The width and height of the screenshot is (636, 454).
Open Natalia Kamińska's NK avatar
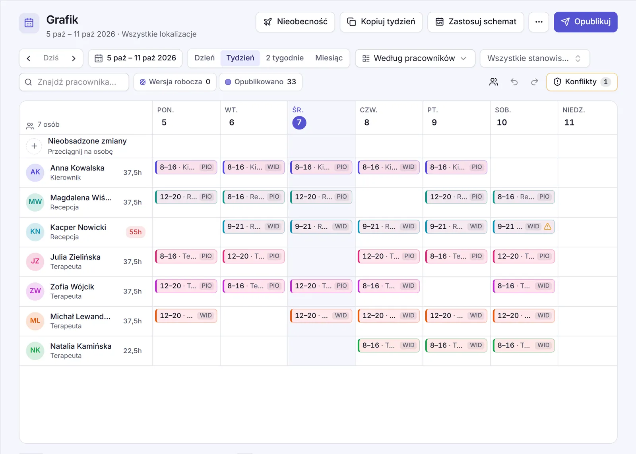(35, 351)
